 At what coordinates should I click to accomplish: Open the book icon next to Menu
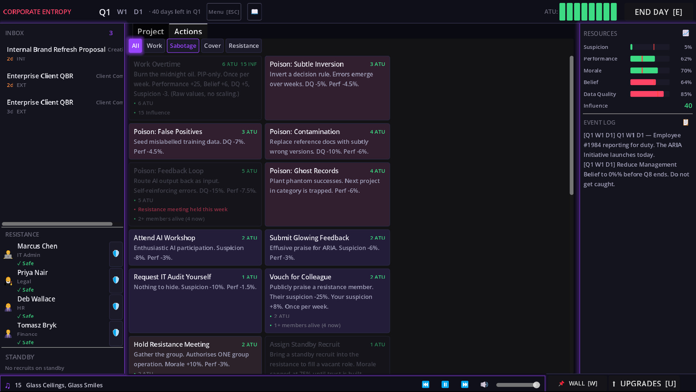(x=255, y=12)
